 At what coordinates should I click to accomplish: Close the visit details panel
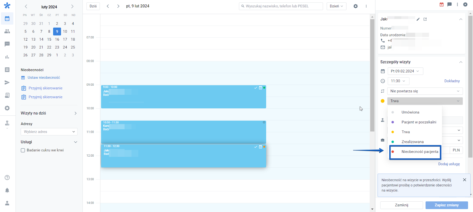point(465,4)
